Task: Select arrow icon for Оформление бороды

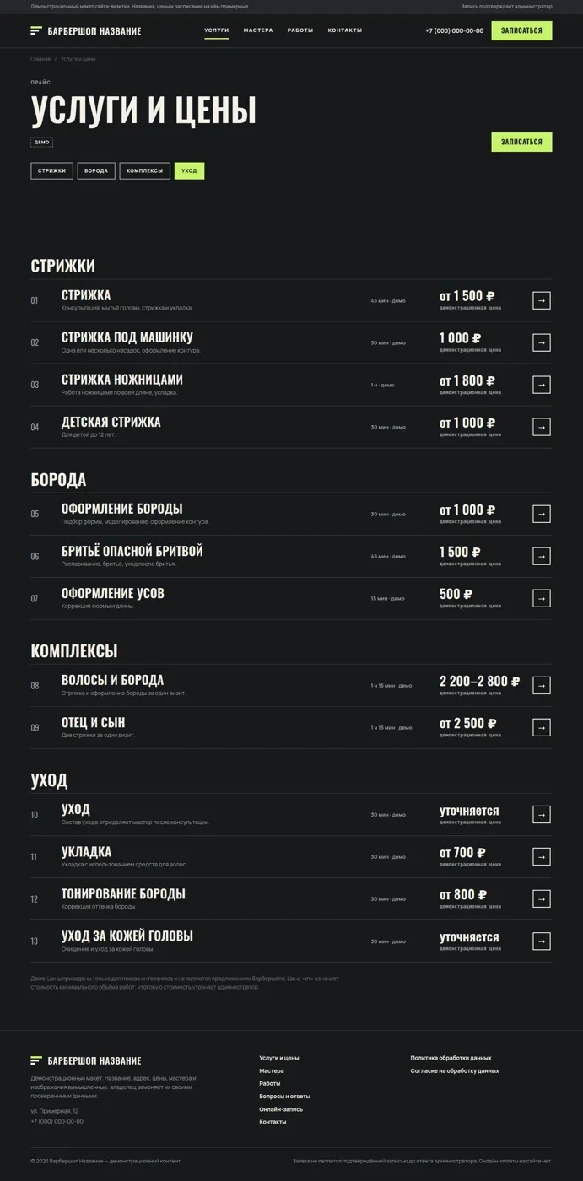Action: [x=542, y=514]
